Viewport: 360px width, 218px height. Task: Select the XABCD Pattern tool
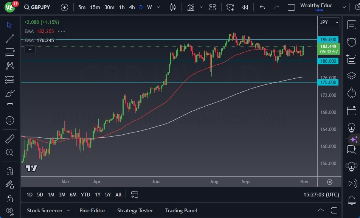click(x=9, y=66)
